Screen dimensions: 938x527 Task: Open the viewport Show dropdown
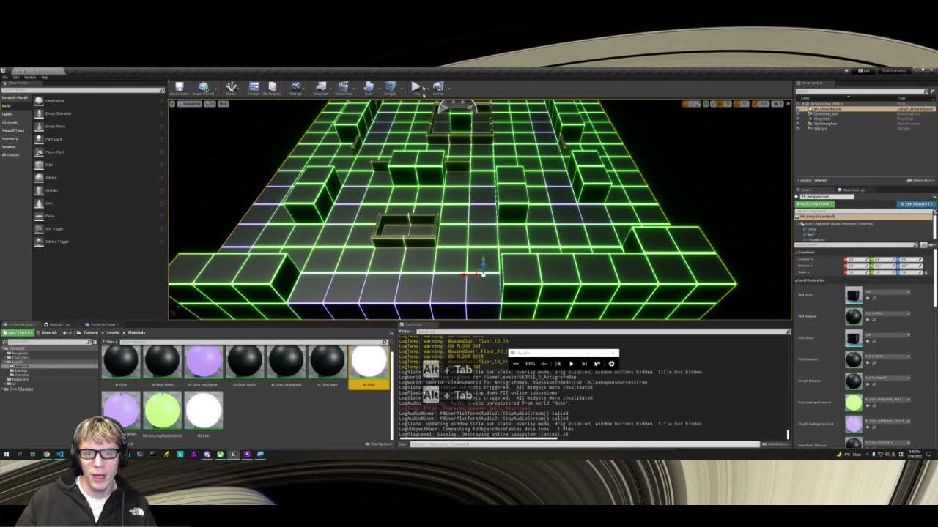(x=224, y=104)
